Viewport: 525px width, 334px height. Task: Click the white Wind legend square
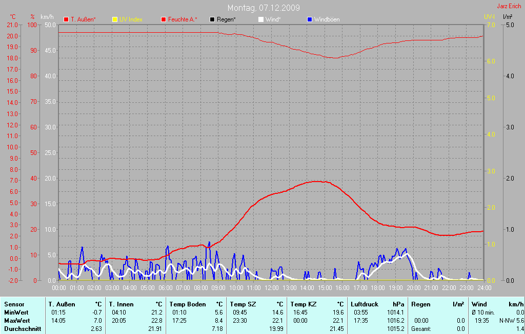tap(260, 19)
